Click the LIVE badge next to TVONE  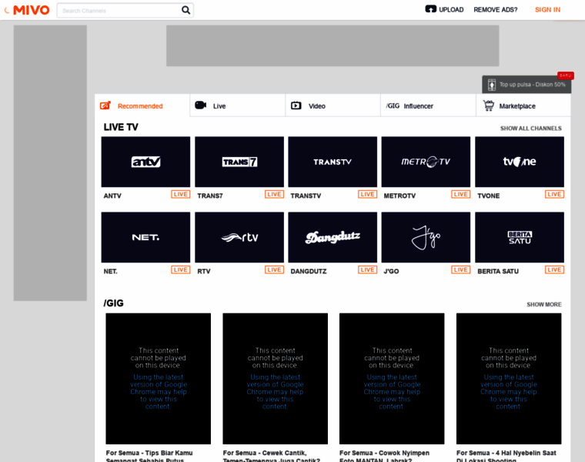point(554,195)
